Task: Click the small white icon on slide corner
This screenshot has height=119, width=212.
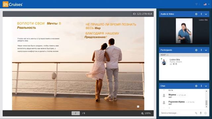Action: click(x=138, y=106)
